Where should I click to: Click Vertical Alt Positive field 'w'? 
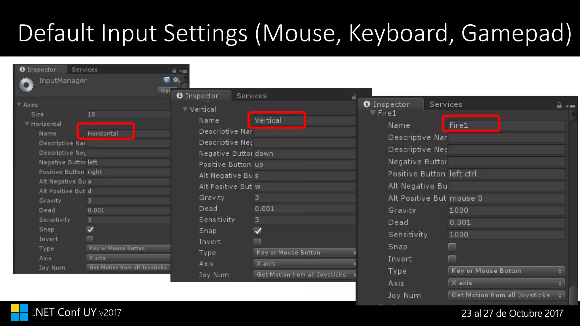point(304,186)
